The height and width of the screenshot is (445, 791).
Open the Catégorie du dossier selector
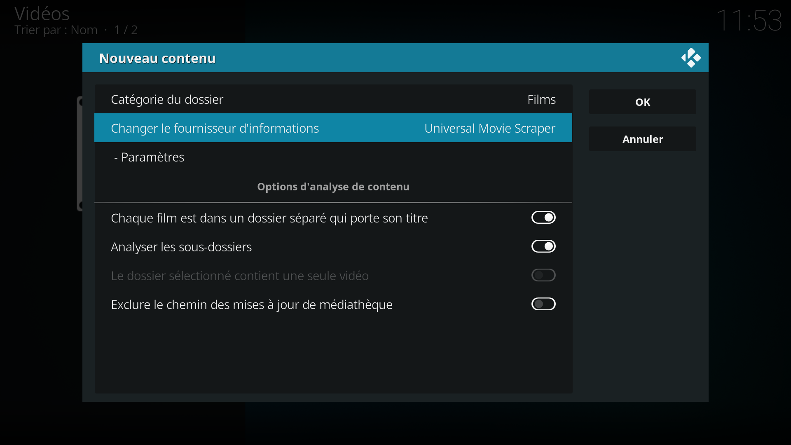[x=167, y=99]
